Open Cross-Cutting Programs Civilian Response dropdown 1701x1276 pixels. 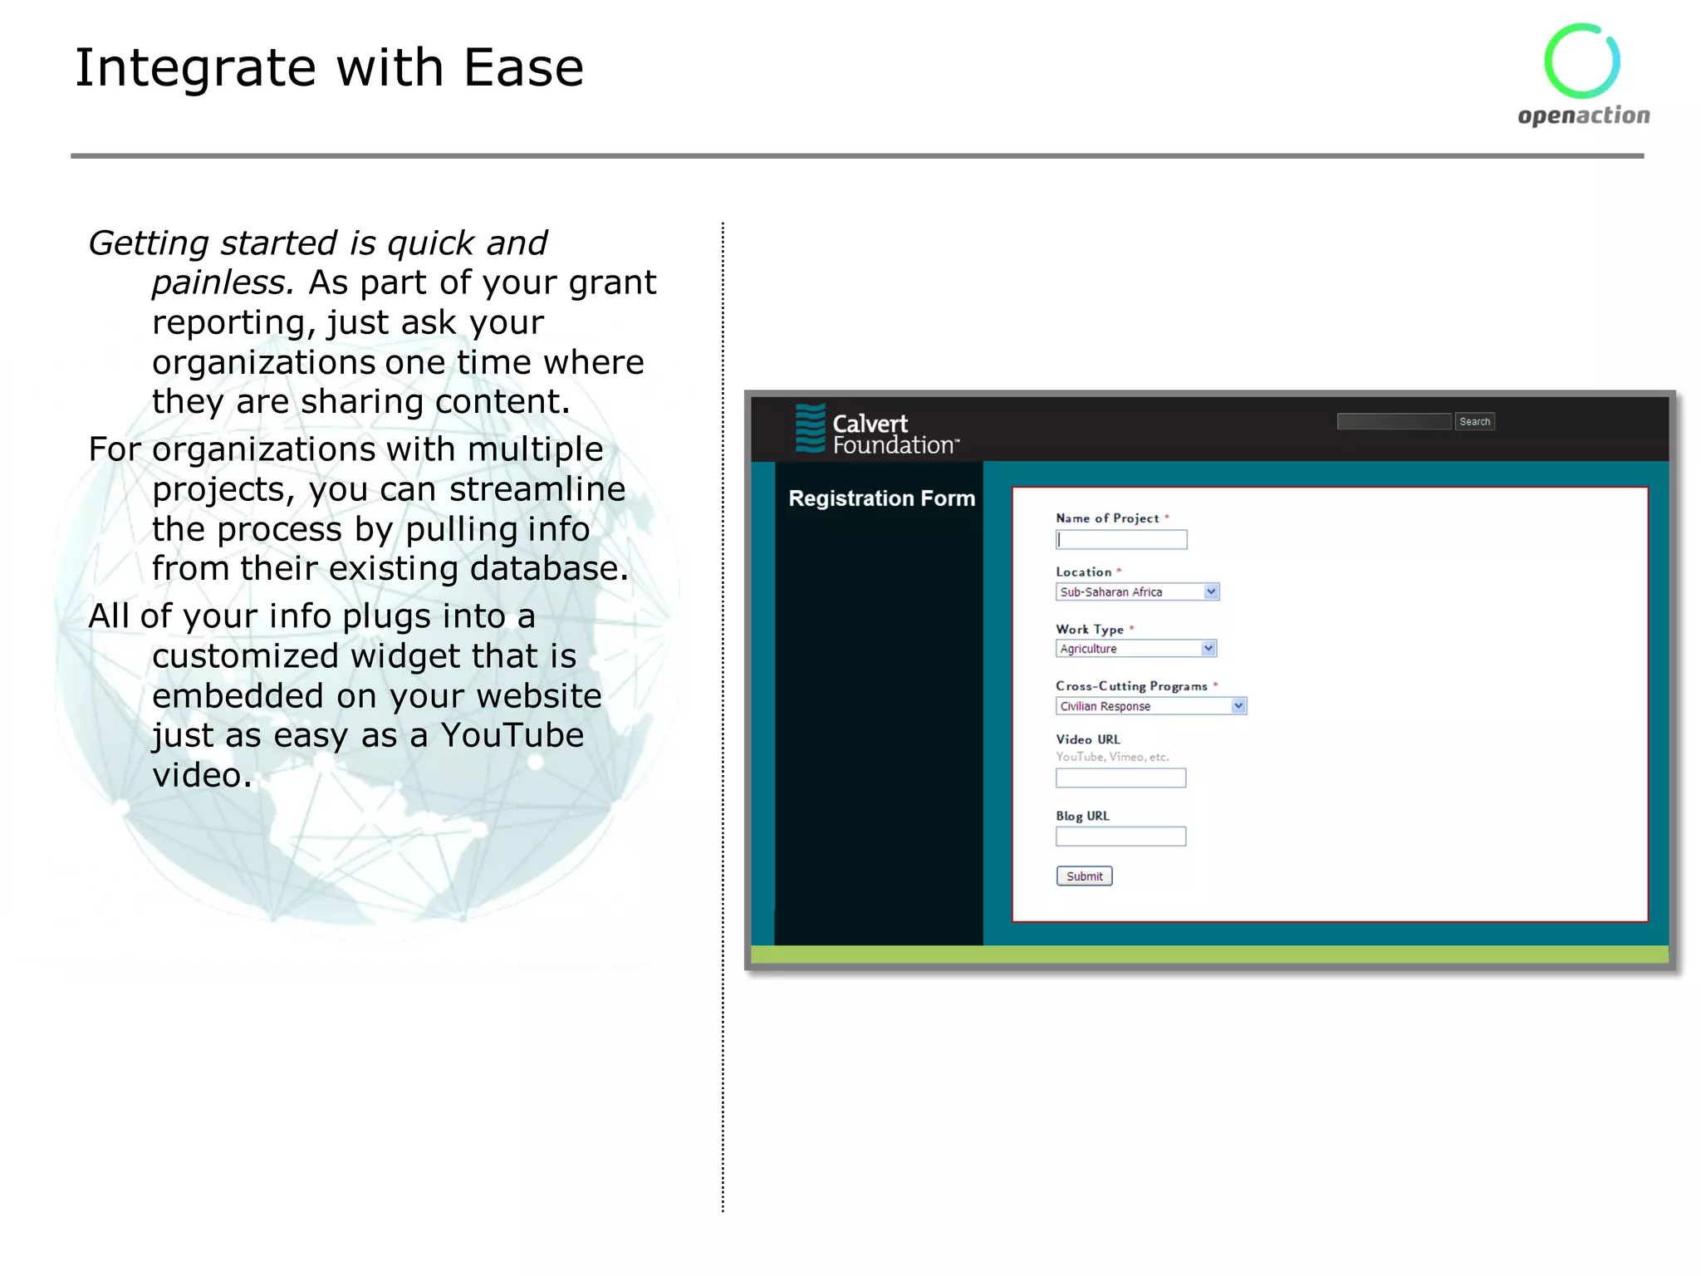tap(1150, 706)
